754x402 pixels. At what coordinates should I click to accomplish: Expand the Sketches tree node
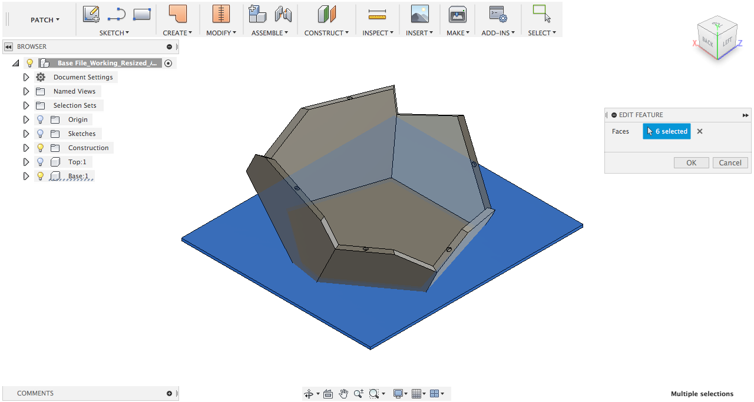pos(26,134)
